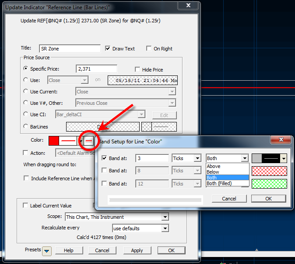Close the Update Indicator dialog
The height and width of the screenshot is (264, 295).
pos(188,5)
